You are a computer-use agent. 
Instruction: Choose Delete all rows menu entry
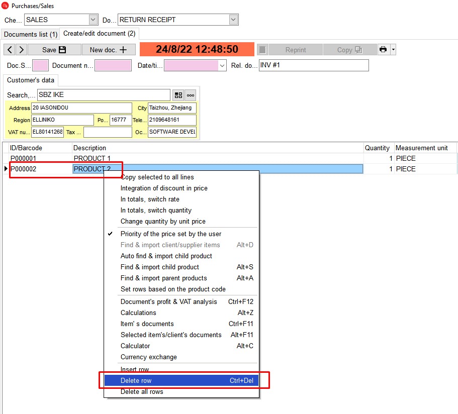(181, 392)
